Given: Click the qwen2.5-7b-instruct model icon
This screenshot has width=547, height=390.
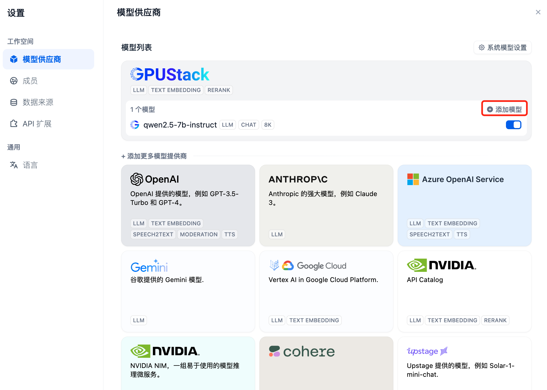Looking at the screenshot, I should click(135, 125).
